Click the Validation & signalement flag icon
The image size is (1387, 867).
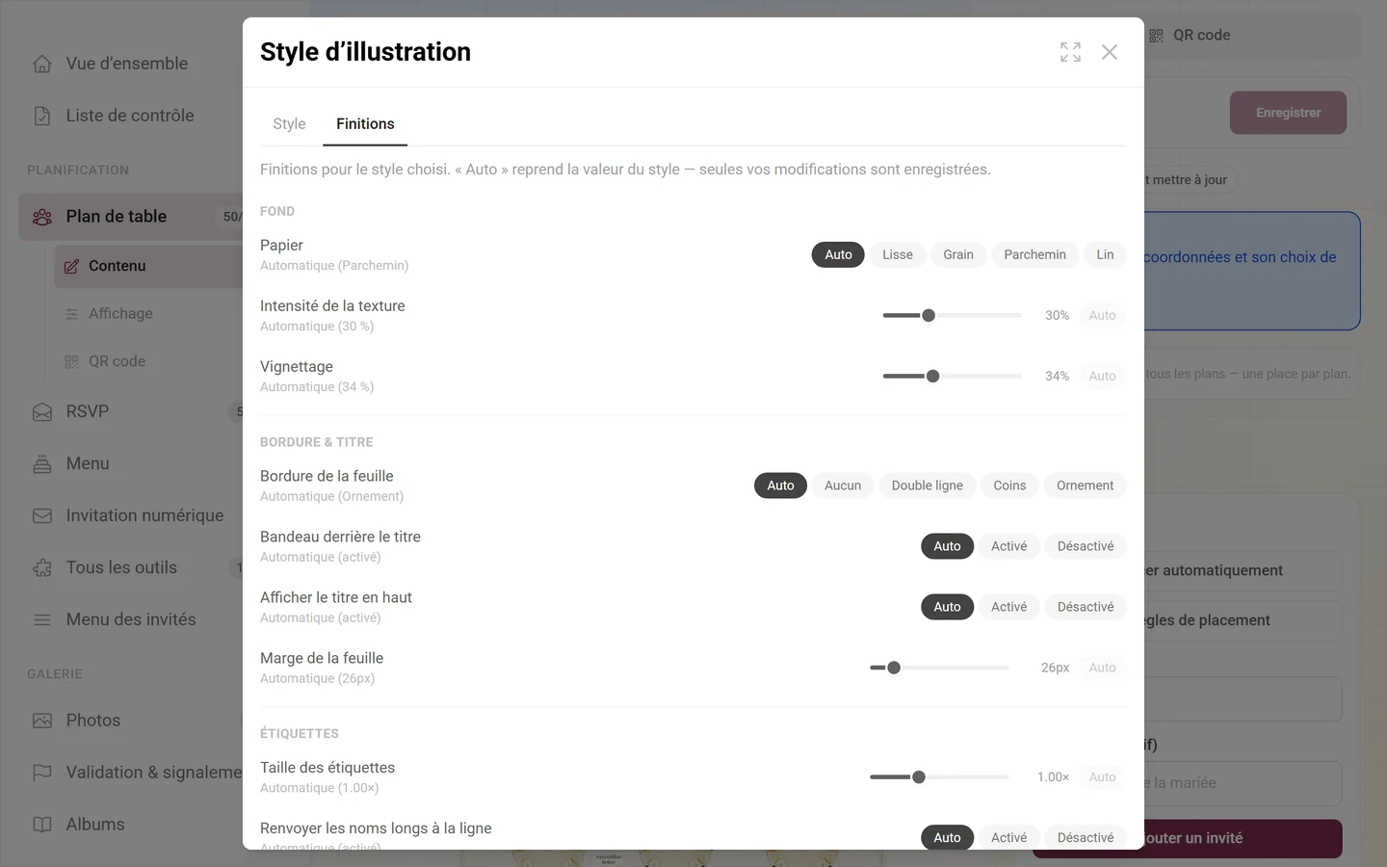pos(42,773)
